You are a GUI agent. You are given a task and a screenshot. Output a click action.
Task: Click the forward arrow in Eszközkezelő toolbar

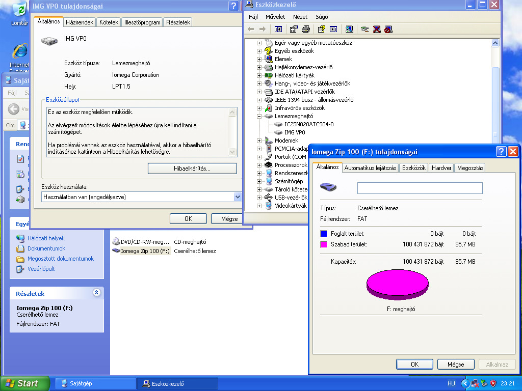pos(263,29)
